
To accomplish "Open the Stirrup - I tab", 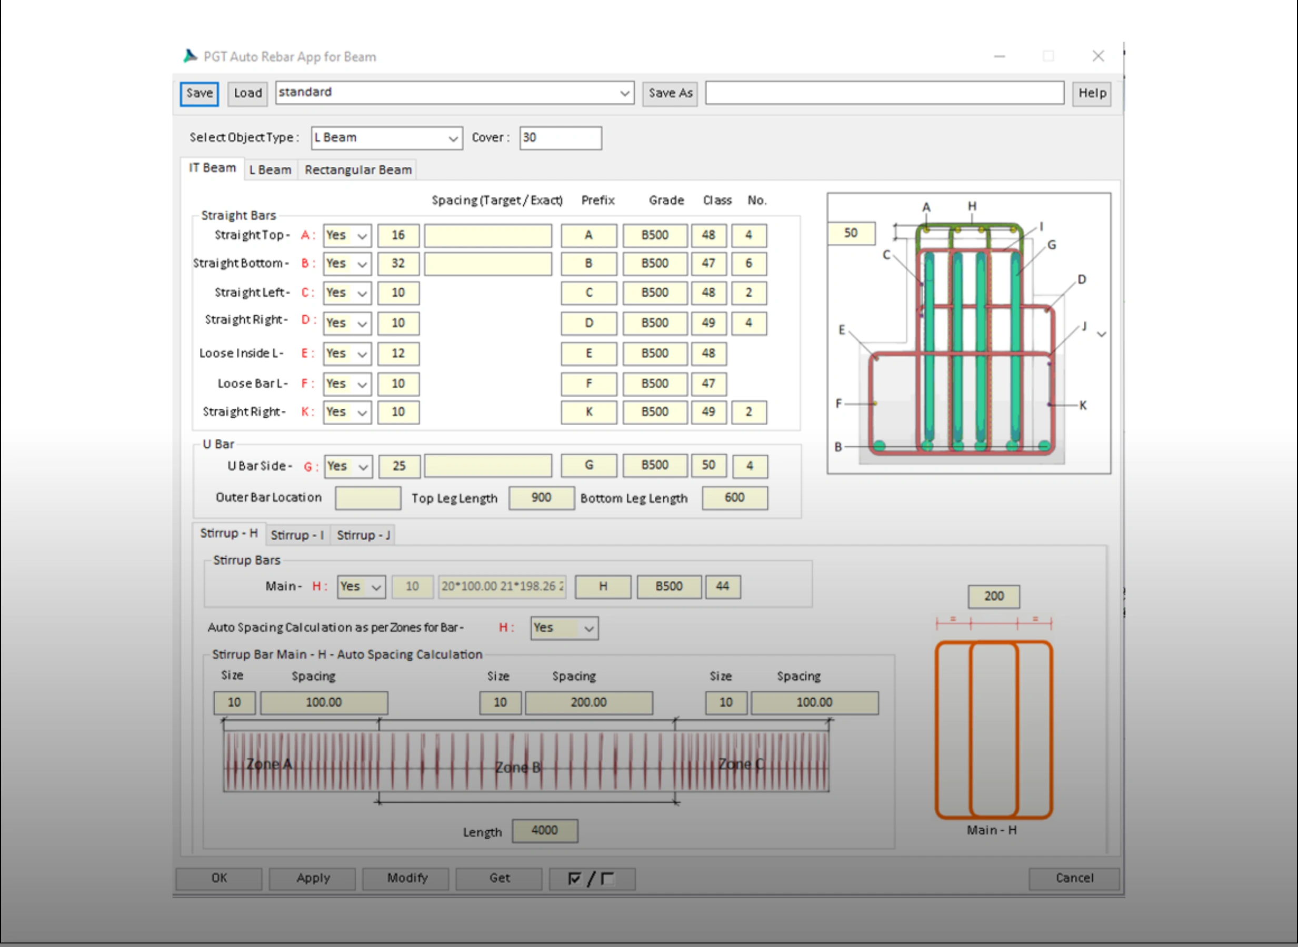I will [x=296, y=536].
